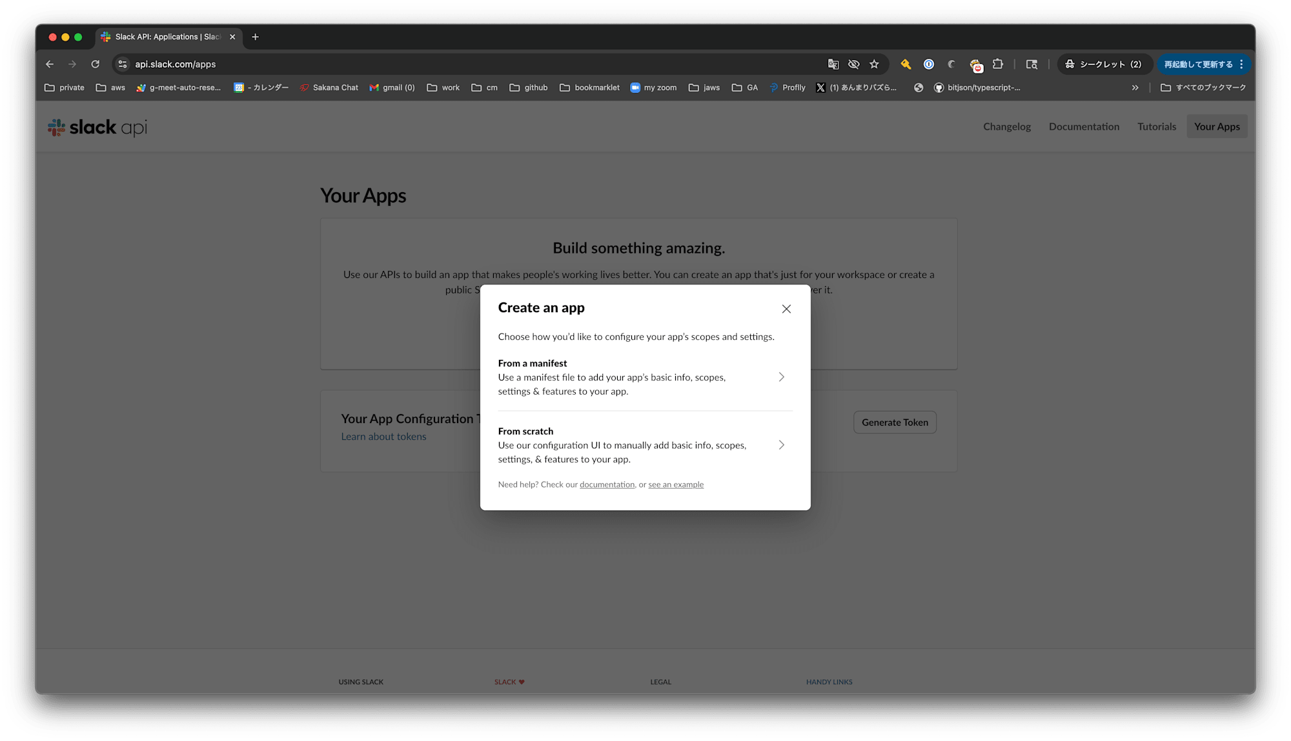Click the crossed-out eye icon in the address bar
This screenshot has height=741, width=1291.
click(853, 64)
